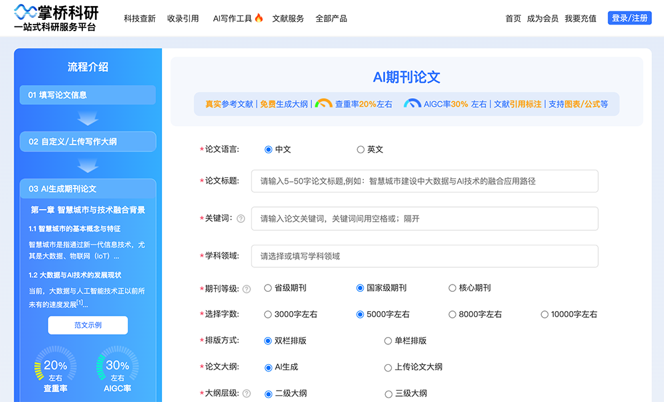Click 成为会员 link

point(542,19)
